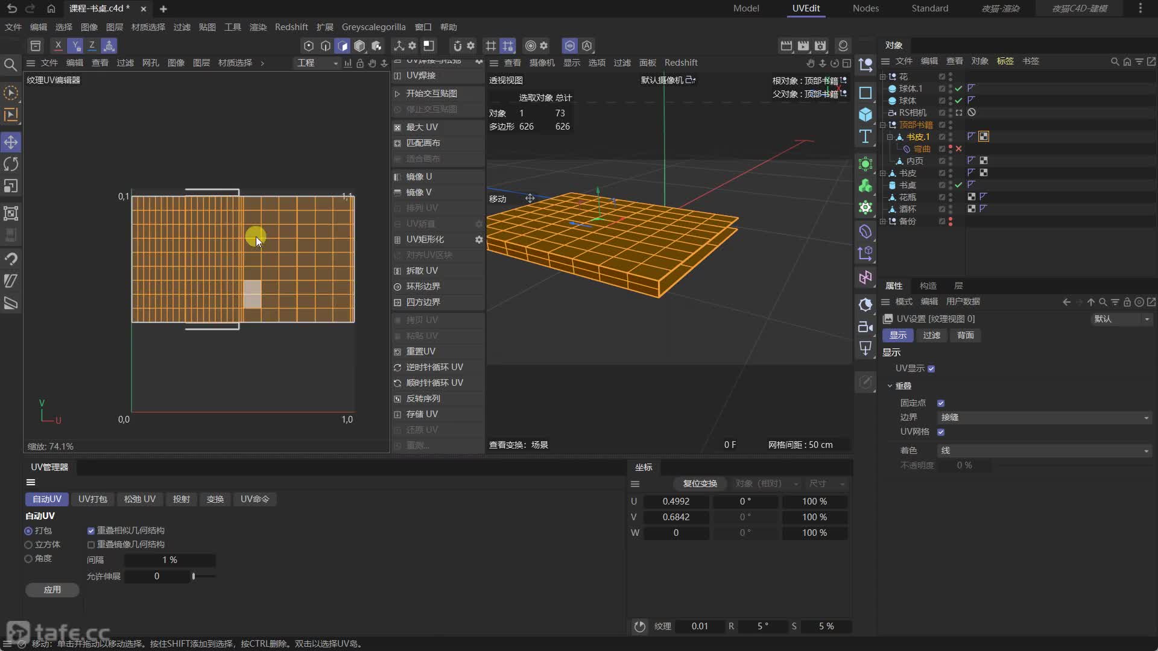Toggle UV网格 checkbox
The height and width of the screenshot is (651, 1158).
point(941,432)
